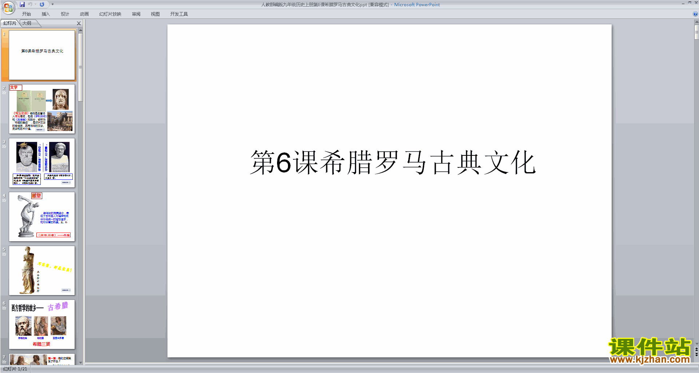
Task: Select slide 3 thumbnail with two busts
Action: 42,163
